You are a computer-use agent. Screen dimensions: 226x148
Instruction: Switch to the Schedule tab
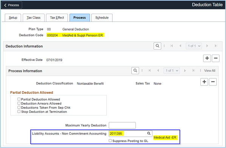click(x=102, y=18)
